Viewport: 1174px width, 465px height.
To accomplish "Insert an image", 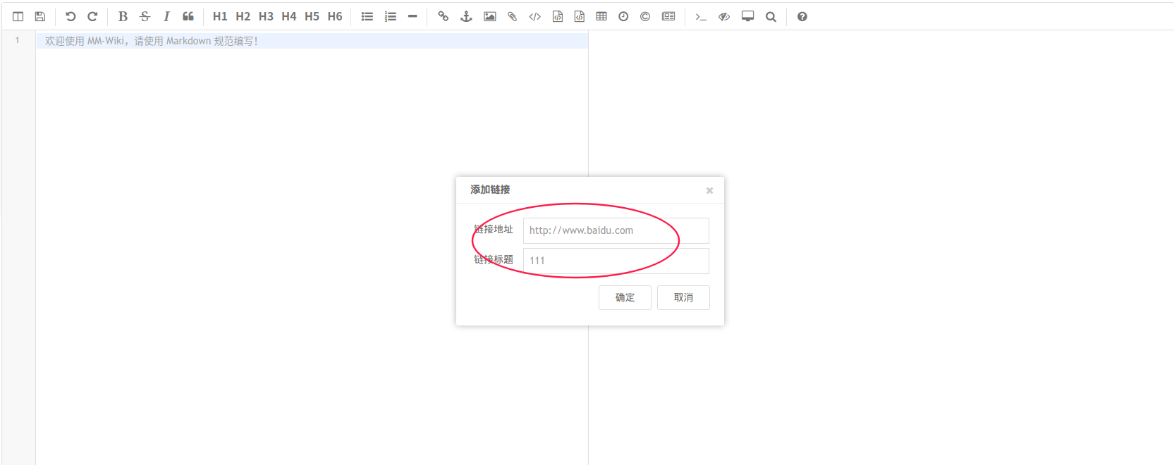I will pos(490,16).
